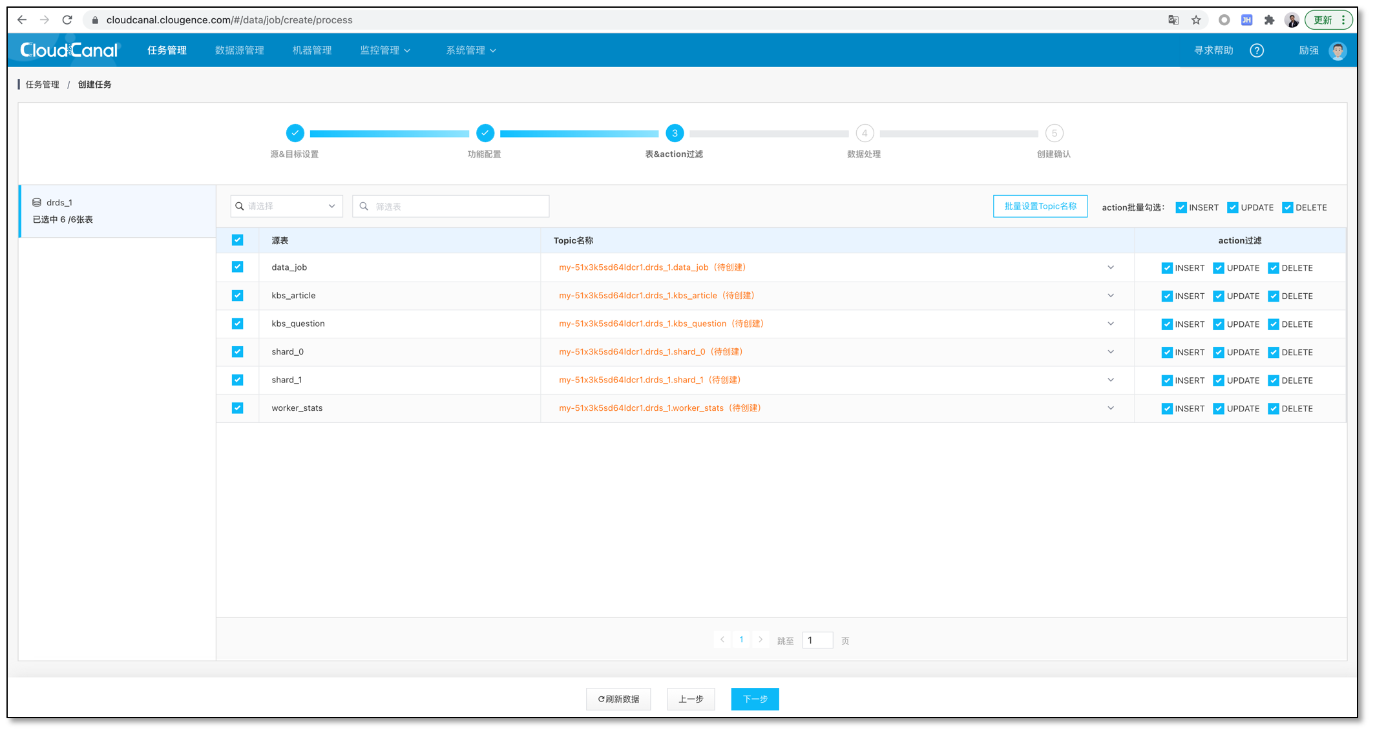Open the 监控管理 menu
1375x735 pixels.
pos(385,50)
